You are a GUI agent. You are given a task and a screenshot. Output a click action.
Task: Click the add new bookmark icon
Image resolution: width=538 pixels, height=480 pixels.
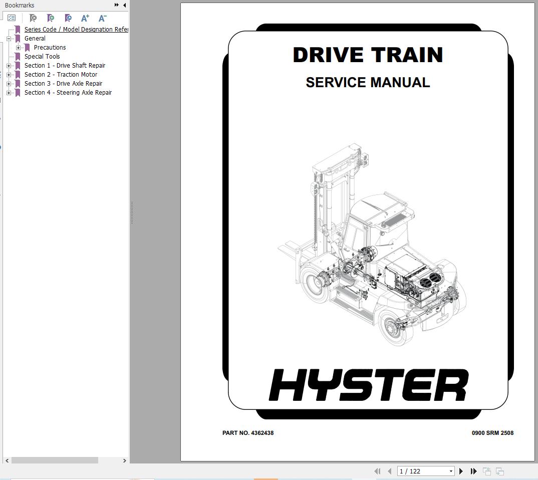51,18
